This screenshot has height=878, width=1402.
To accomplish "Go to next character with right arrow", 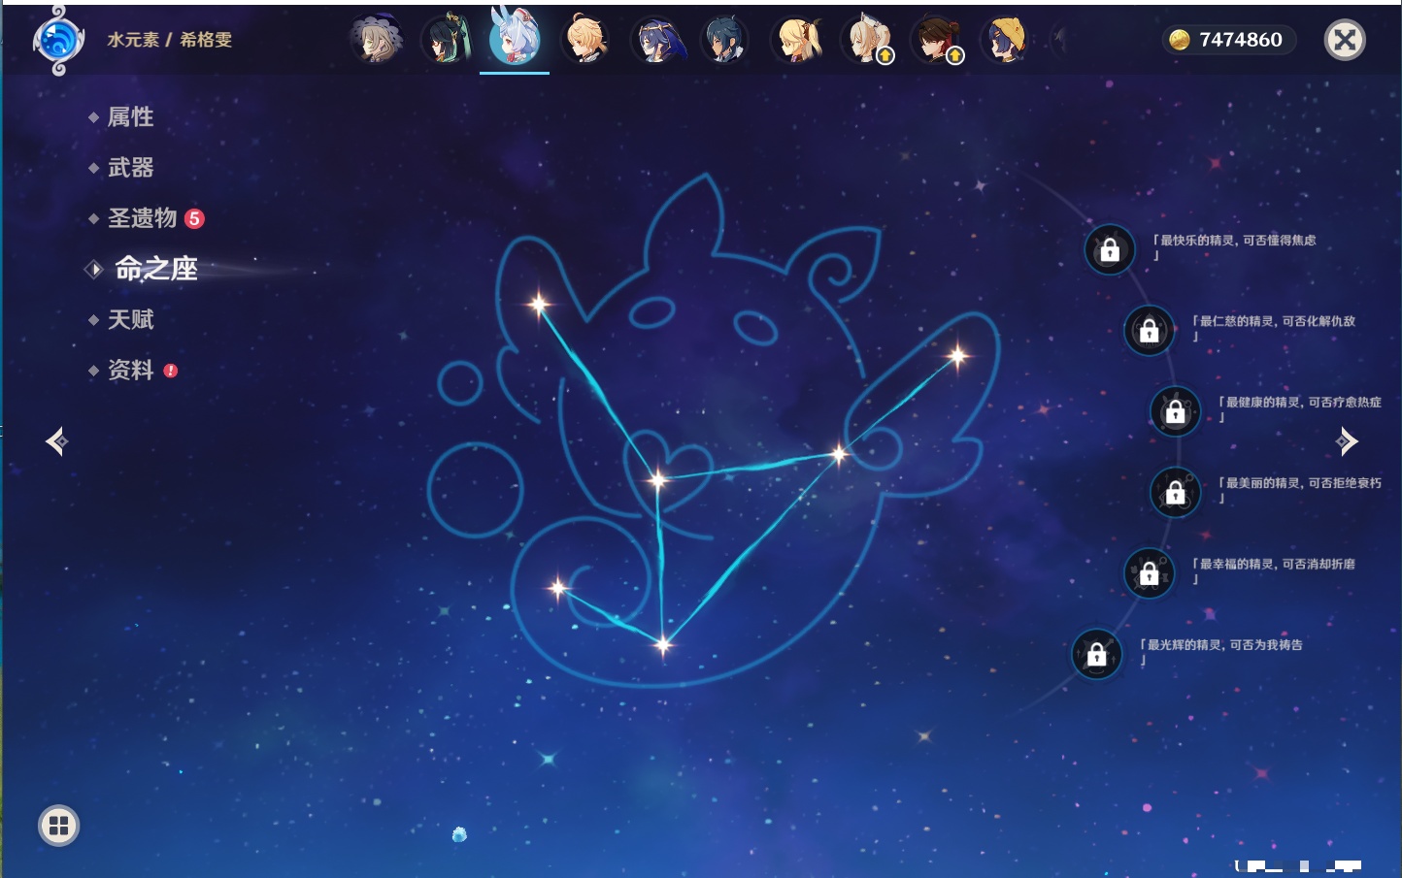I will (1347, 441).
